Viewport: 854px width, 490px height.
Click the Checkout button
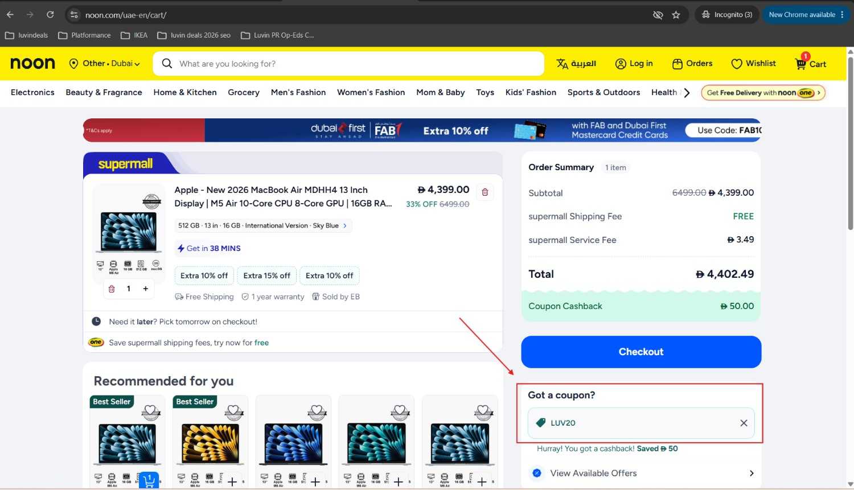(641, 352)
